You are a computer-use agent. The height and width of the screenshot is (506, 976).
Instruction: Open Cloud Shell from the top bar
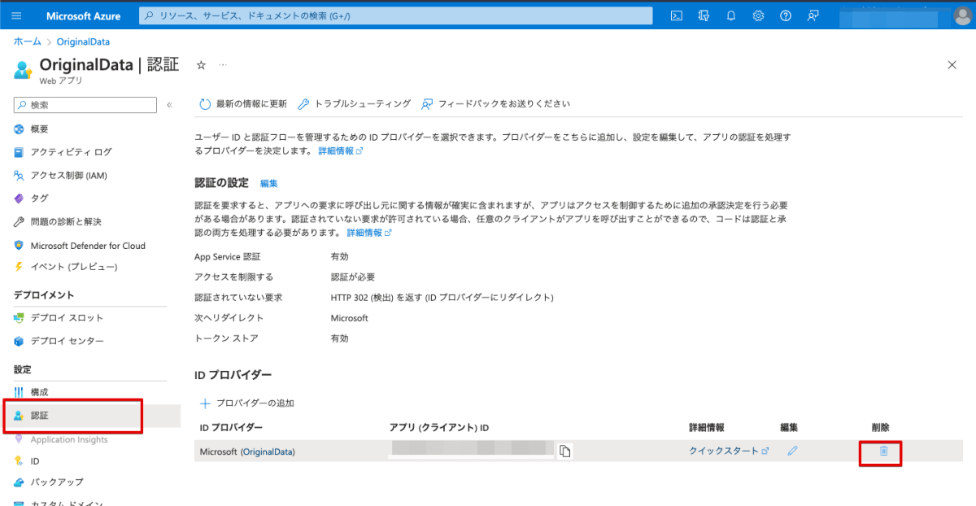pos(676,16)
